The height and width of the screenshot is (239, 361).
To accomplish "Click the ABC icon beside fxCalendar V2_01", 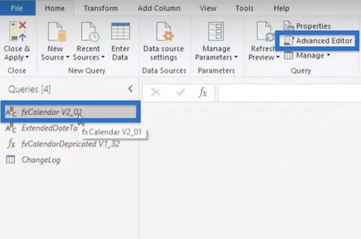I will pos(11,112).
